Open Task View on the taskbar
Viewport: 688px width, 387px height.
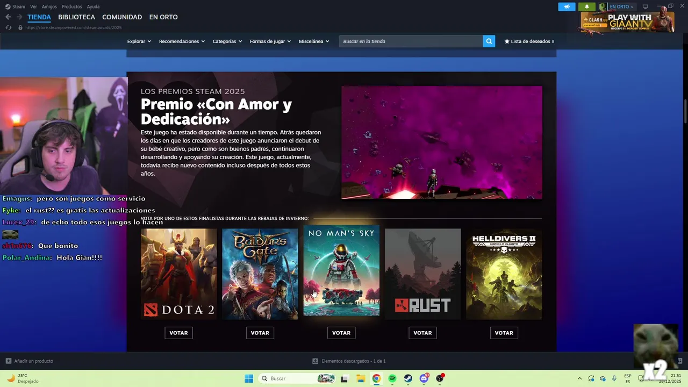click(x=344, y=378)
